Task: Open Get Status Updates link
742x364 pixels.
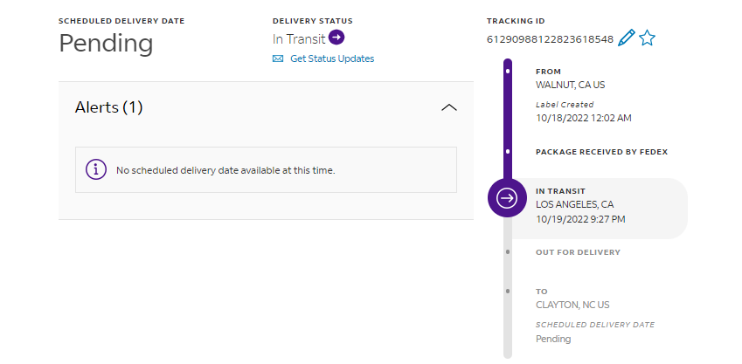Action: point(331,58)
